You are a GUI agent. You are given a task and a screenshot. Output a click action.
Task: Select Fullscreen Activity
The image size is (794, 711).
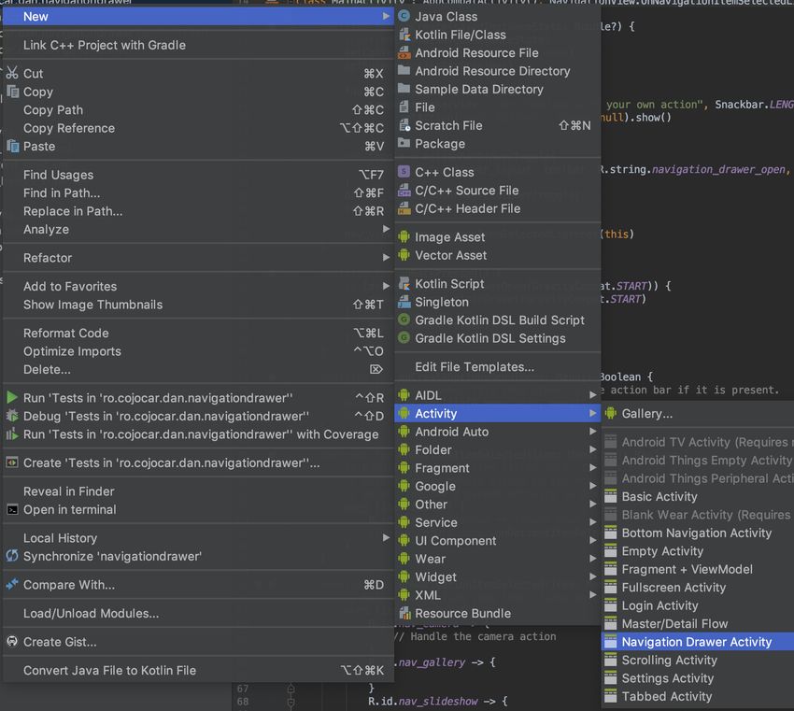(697, 588)
